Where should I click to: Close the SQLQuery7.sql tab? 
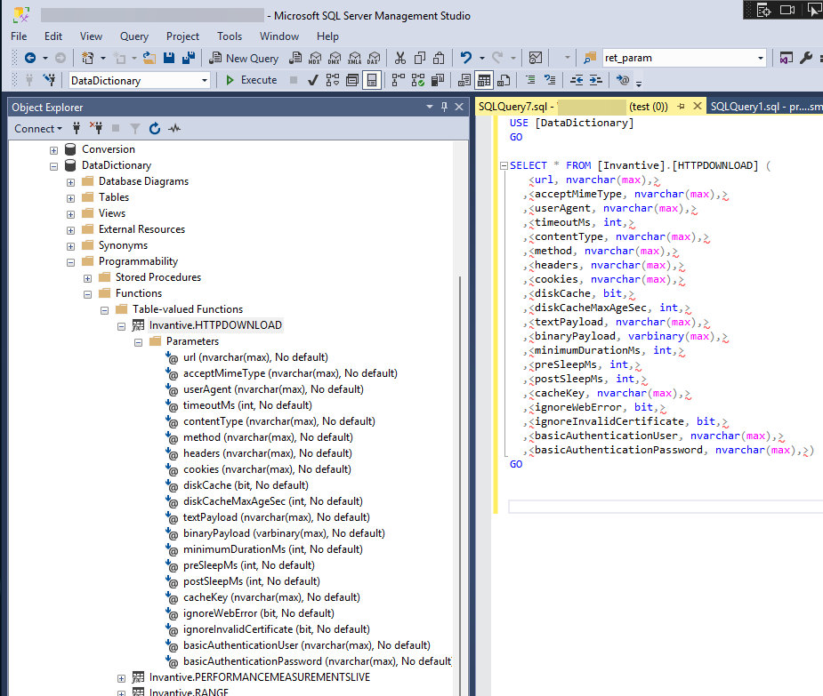pos(698,106)
